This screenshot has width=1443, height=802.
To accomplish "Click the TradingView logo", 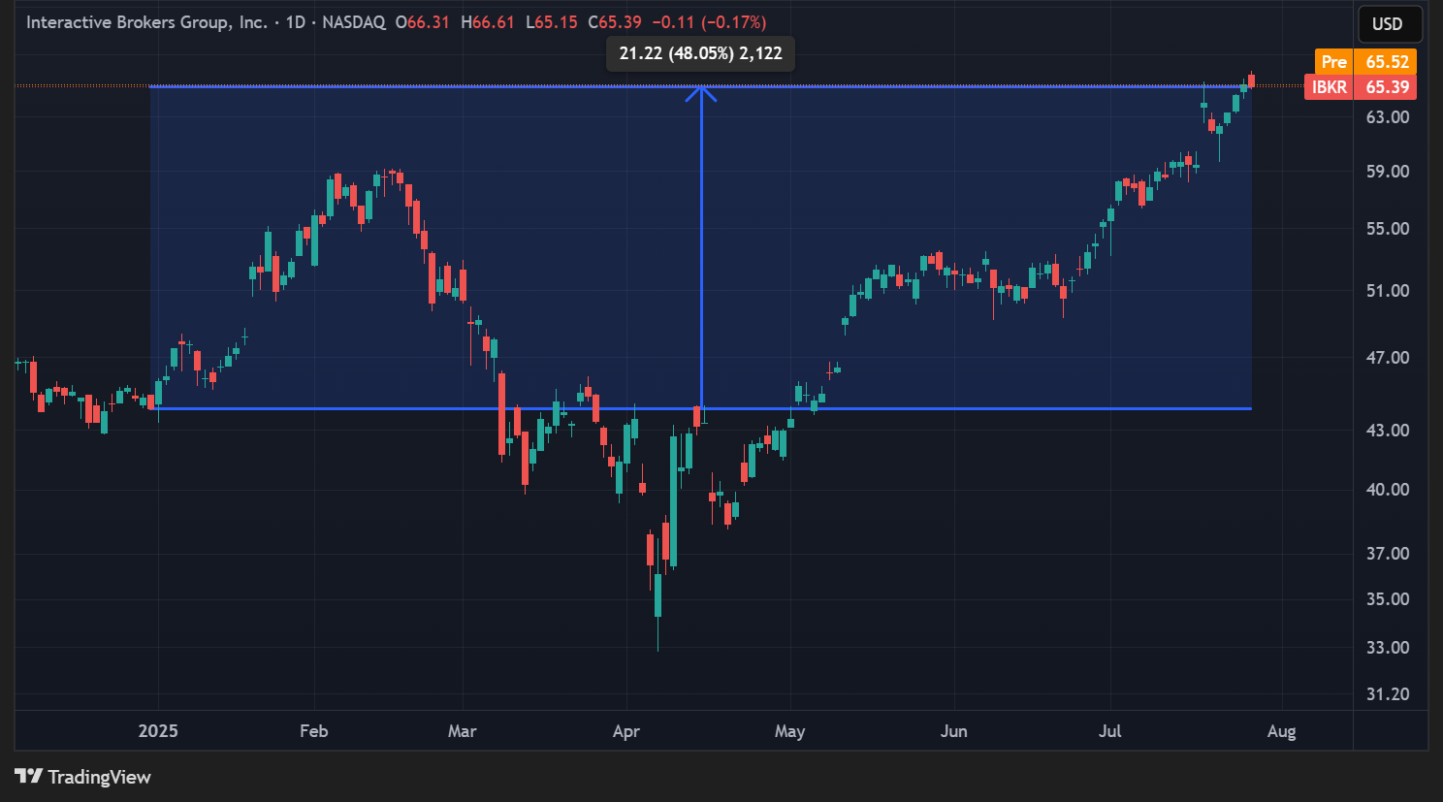I will pos(82,777).
